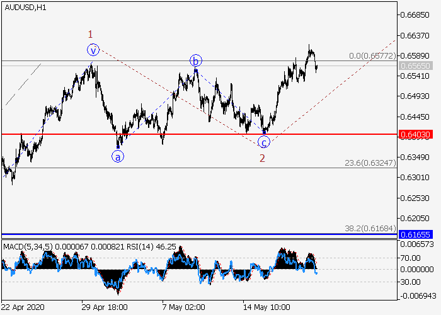Screen dimensions: 441x315
Task: Select the circled wave 'c' marker
Action: coord(264,142)
